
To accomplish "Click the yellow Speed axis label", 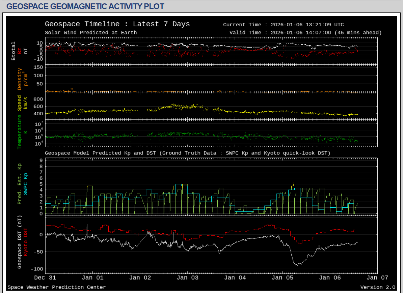I will 20,103.
